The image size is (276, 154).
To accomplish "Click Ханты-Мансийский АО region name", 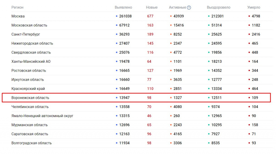I will (x=31, y=62).
